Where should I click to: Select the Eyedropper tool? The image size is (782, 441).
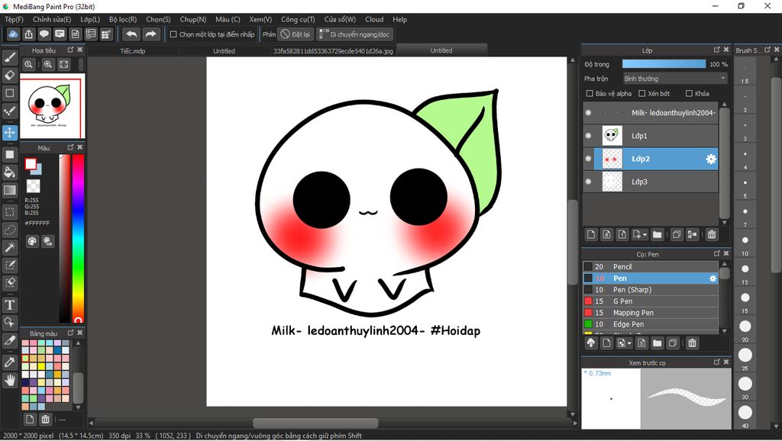[x=9, y=362]
